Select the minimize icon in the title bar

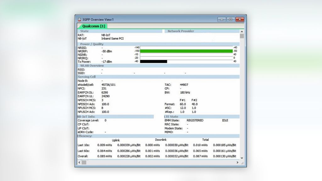point(222,19)
